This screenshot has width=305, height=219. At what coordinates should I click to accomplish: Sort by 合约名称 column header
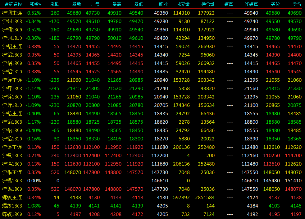coord(13,4)
